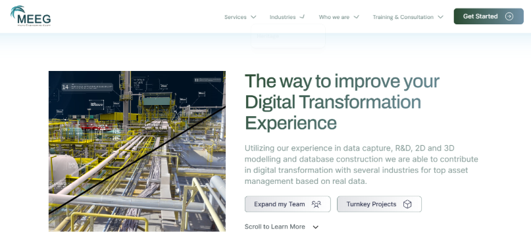This screenshot has height=243, width=531.
Task: Click the arrow circle icon in Get Started
Action: (509, 16)
